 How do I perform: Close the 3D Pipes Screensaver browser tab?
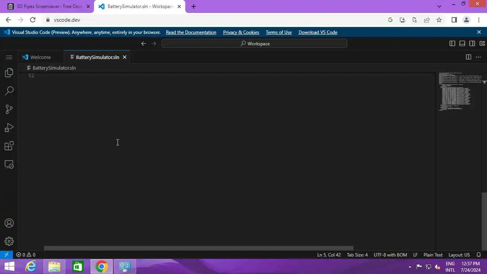pos(88,6)
